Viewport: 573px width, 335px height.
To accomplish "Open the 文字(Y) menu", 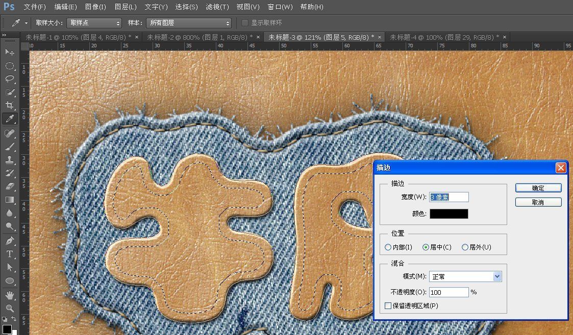I will pos(156,7).
